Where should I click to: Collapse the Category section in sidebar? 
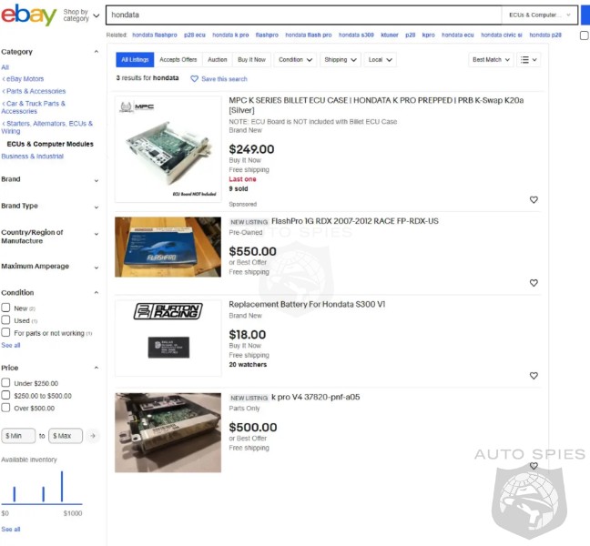[x=97, y=52]
